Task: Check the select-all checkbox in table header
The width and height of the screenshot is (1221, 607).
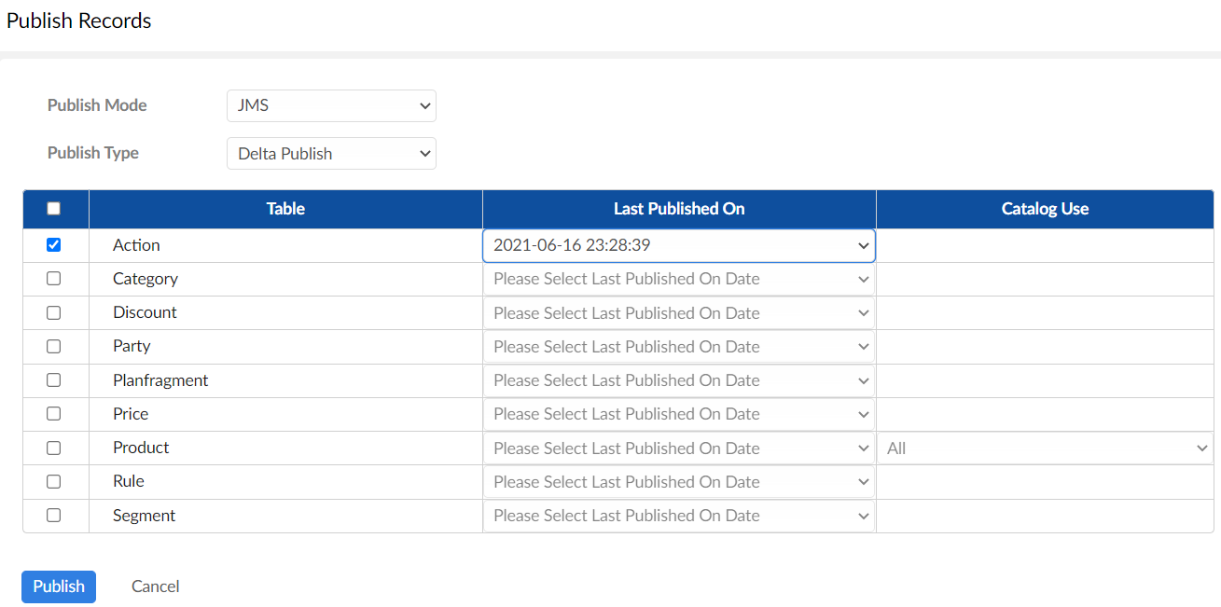Action: pos(54,209)
